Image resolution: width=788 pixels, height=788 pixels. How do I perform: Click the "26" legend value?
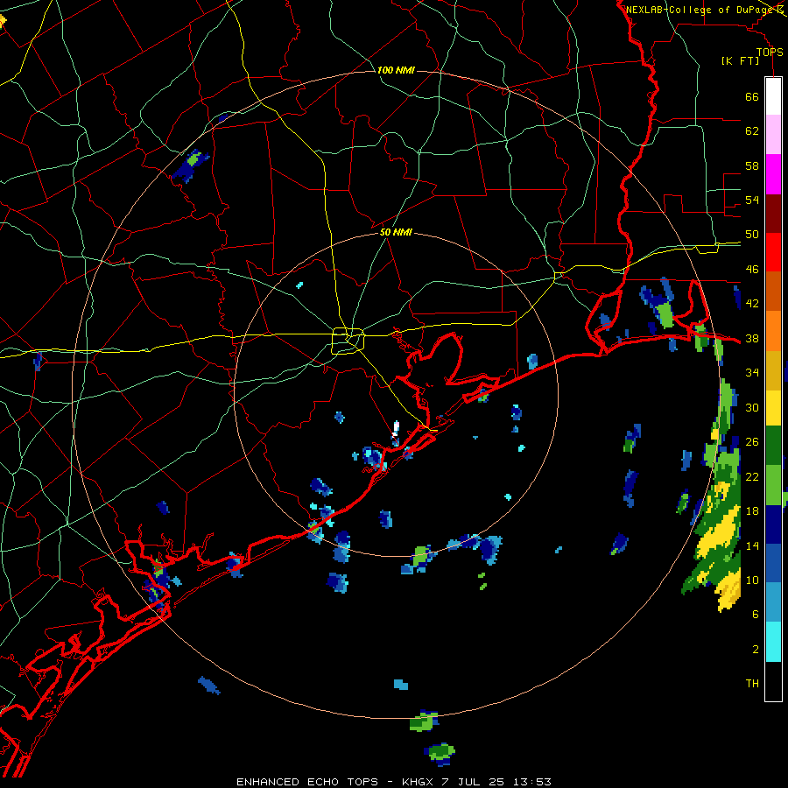[x=752, y=442]
